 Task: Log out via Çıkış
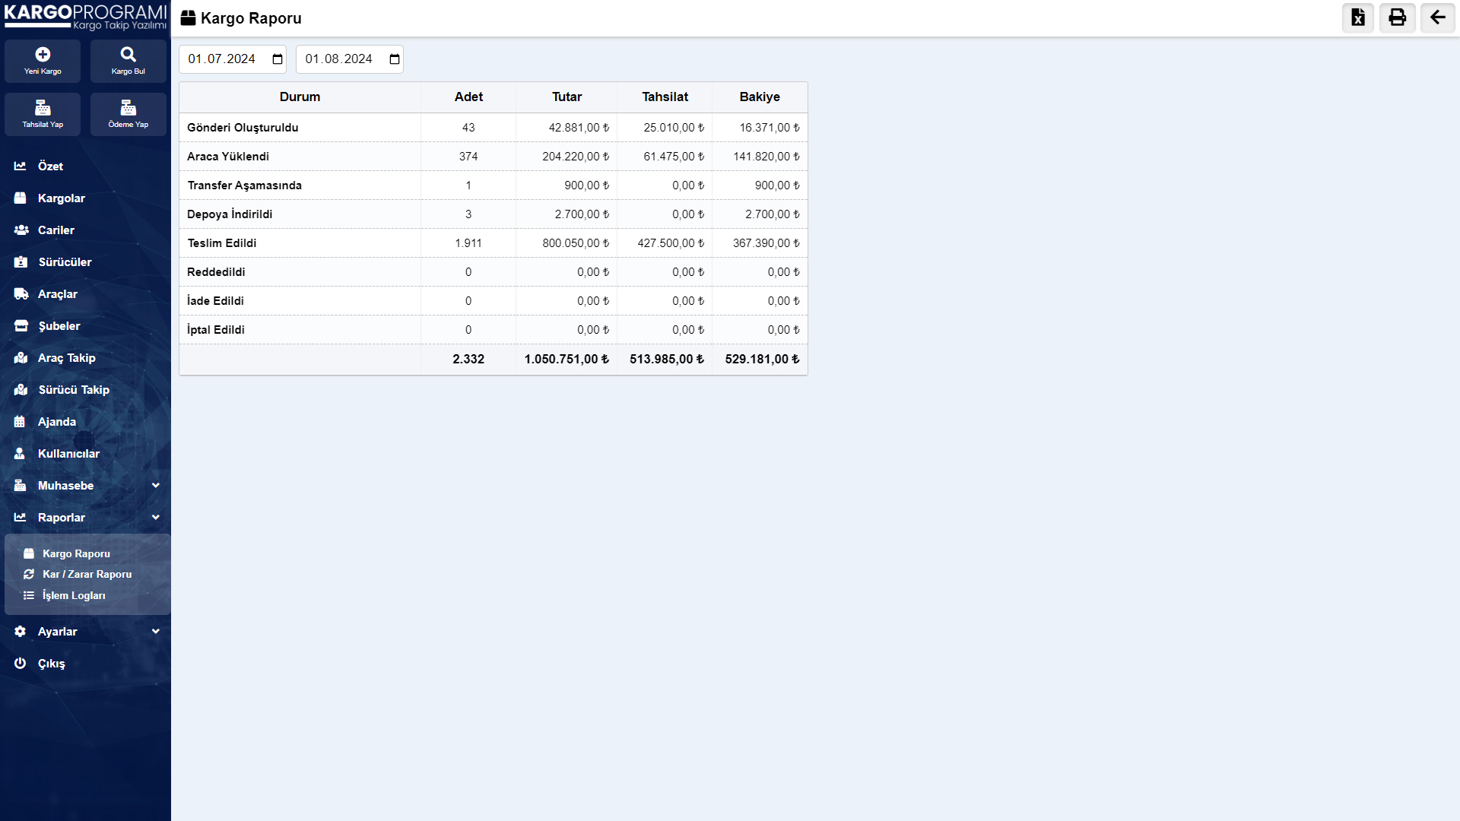[52, 663]
